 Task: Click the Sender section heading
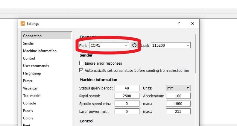(x=86, y=55)
